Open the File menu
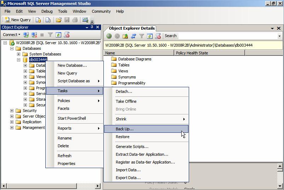 click(x=7, y=11)
